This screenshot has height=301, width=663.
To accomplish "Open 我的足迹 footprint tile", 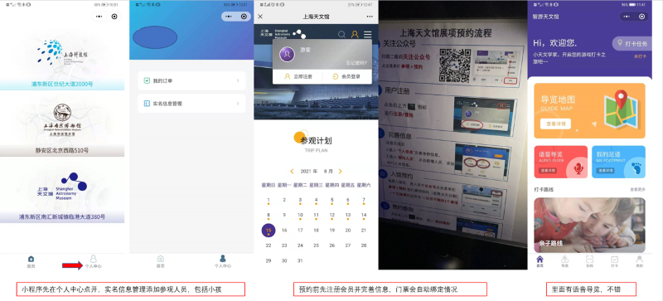I will 618,162.
